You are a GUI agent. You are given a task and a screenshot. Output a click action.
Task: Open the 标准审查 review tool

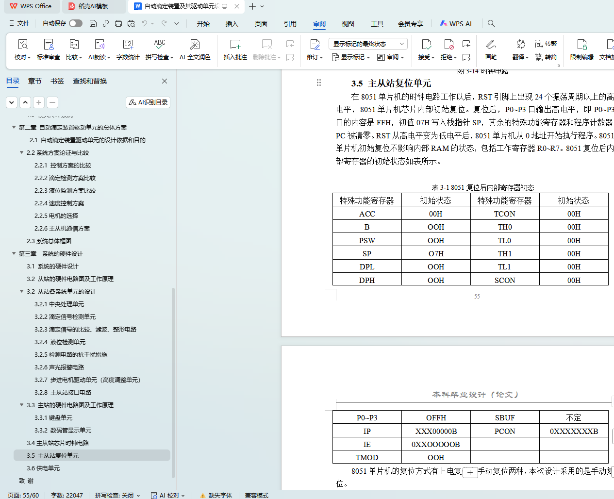[49, 45]
